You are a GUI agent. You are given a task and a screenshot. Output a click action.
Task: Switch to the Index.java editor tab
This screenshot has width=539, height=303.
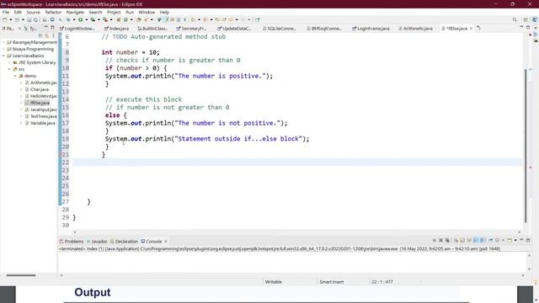point(116,29)
